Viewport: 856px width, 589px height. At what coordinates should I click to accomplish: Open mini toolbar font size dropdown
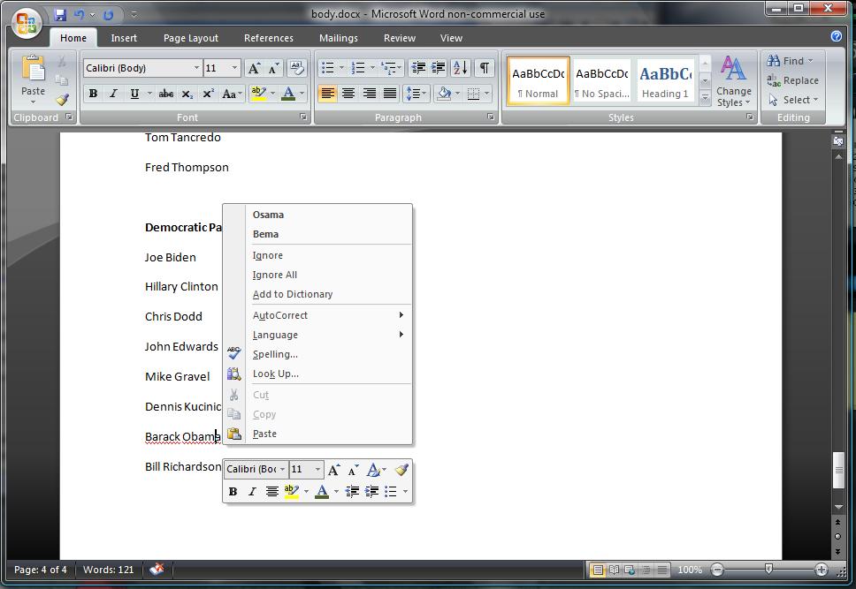click(x=317, y=470)
